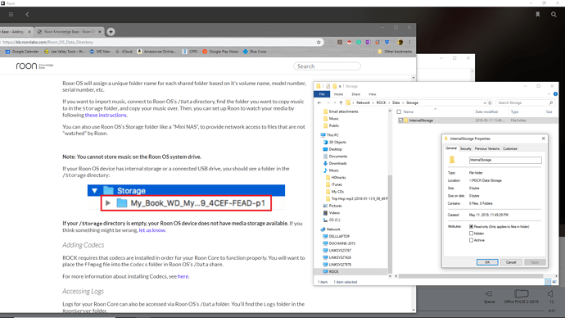Toggle InternalStorage row checkbox
The height and width of the screenshot is (318, 565).
(x=400, y=120)
